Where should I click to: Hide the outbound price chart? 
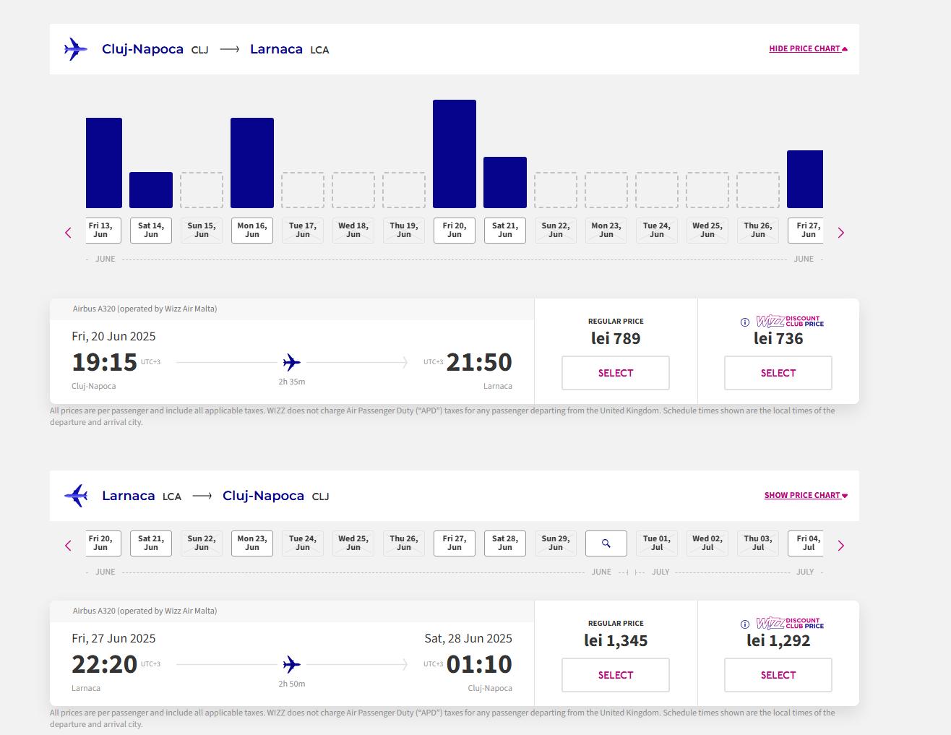tap(808, 48)
